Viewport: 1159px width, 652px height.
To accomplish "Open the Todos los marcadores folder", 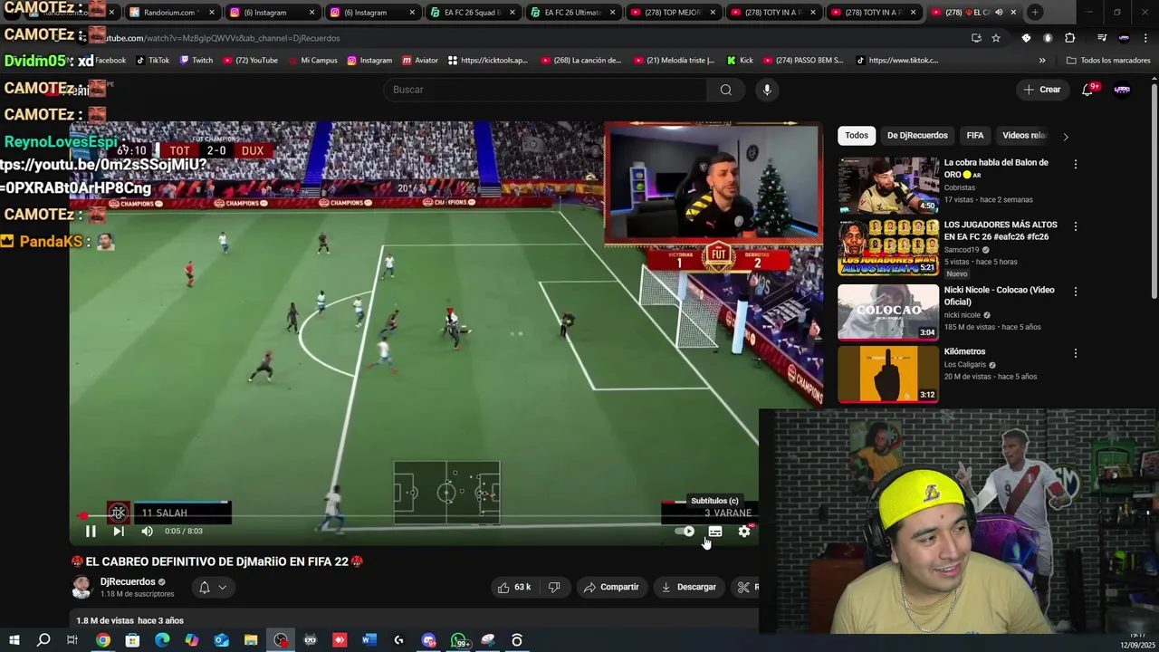I will (1108, 61).
